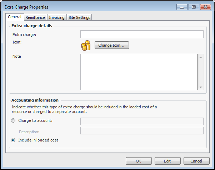Go to the Invoicing tab
The height and width of the screenshot is (170, 215).
57,17
